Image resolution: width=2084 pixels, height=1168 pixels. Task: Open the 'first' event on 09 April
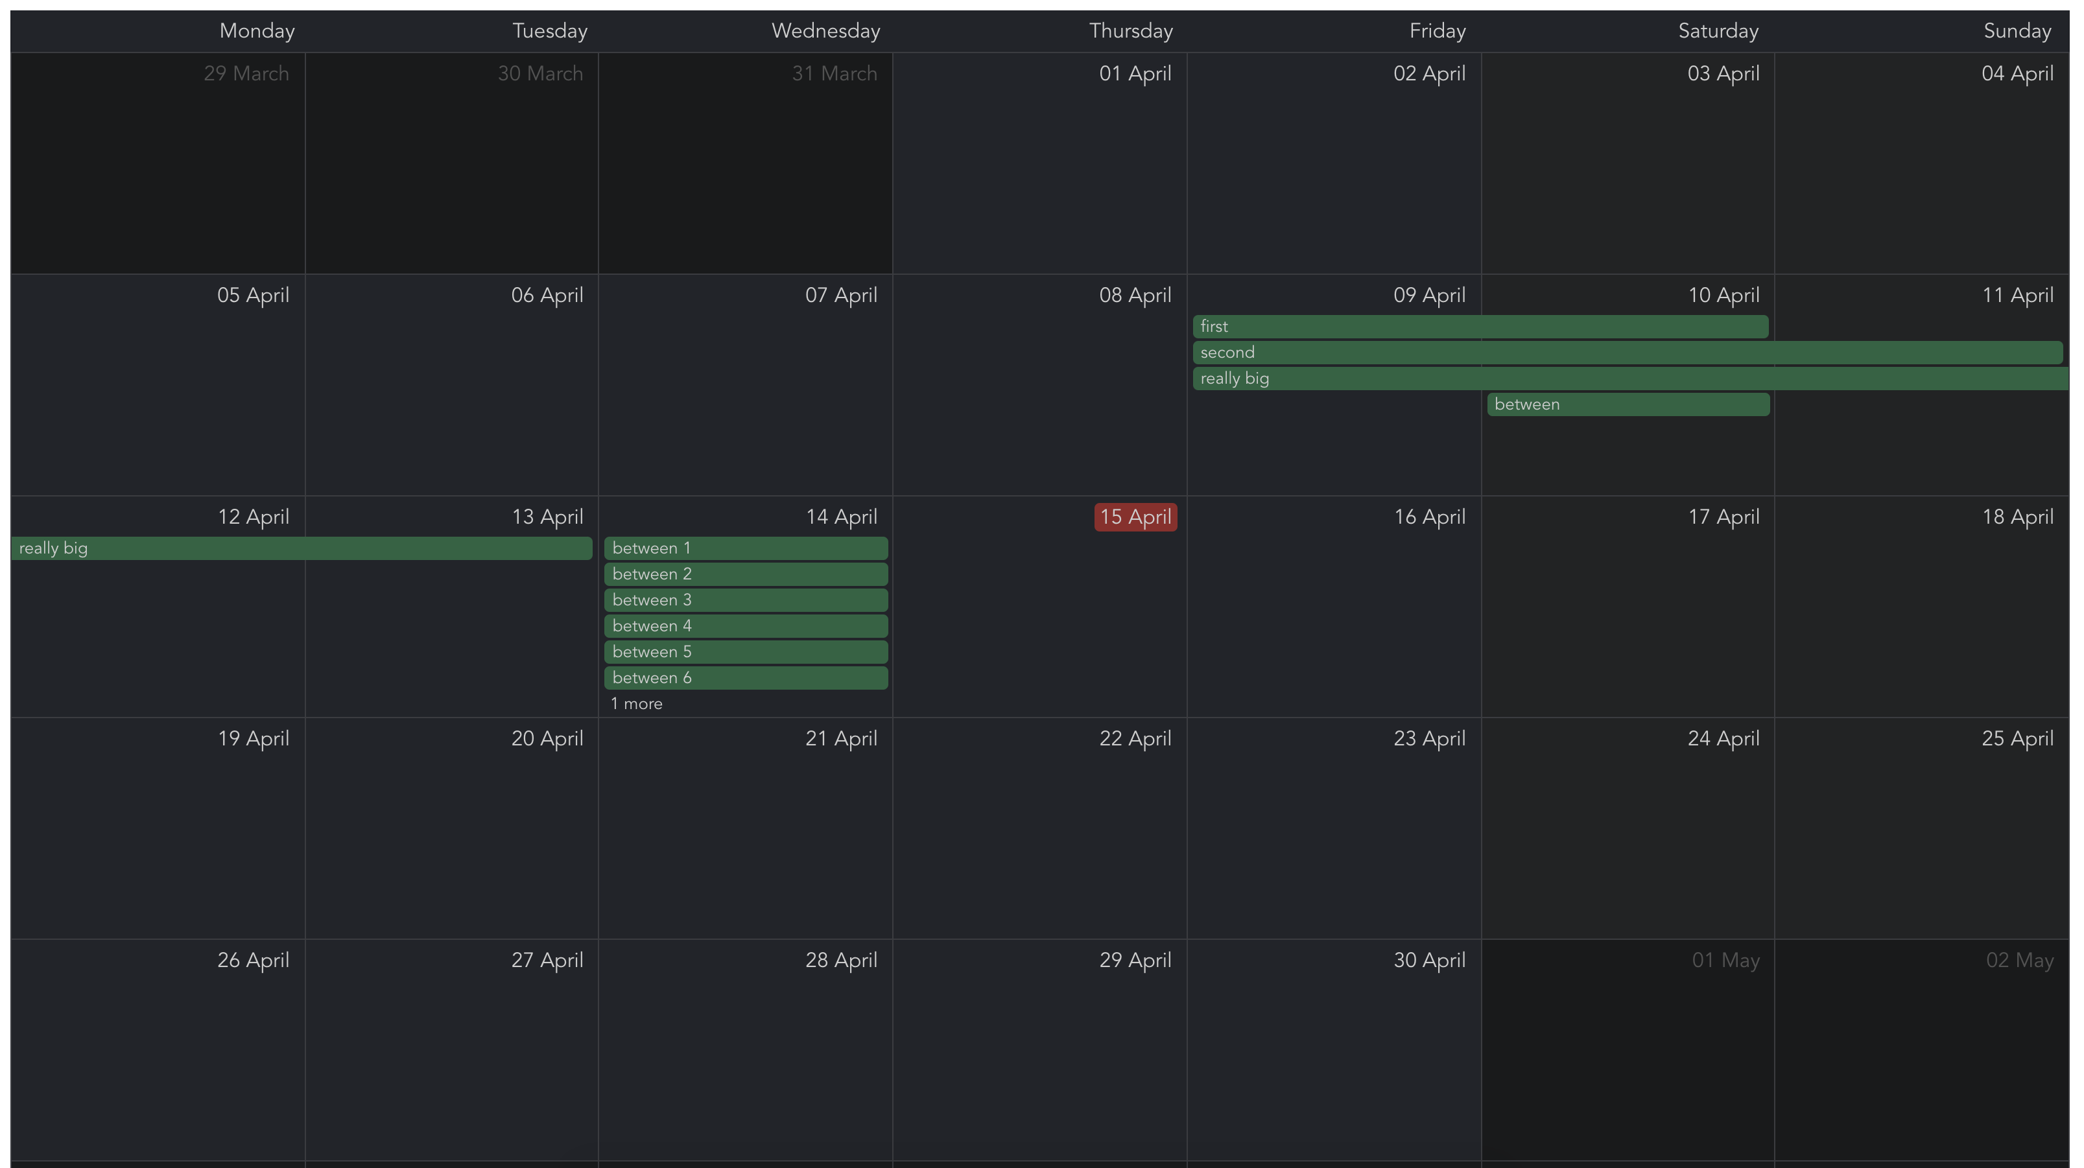[x=1480, y=327]
